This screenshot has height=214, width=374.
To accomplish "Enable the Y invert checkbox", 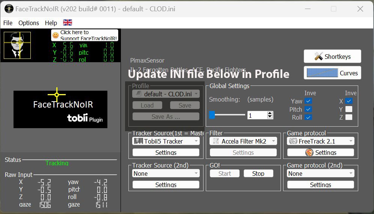I will 349,109.
